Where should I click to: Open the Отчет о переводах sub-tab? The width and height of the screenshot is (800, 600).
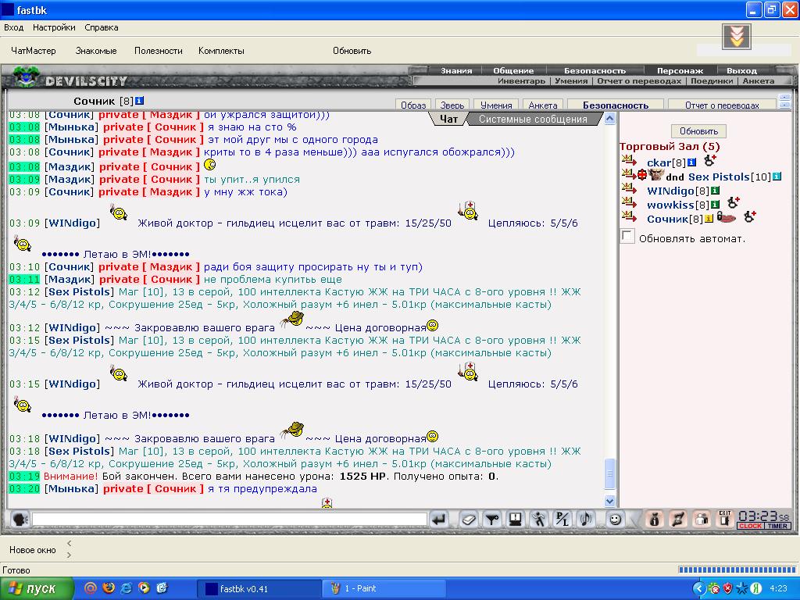pyautogui.click(x=722, y=105)
